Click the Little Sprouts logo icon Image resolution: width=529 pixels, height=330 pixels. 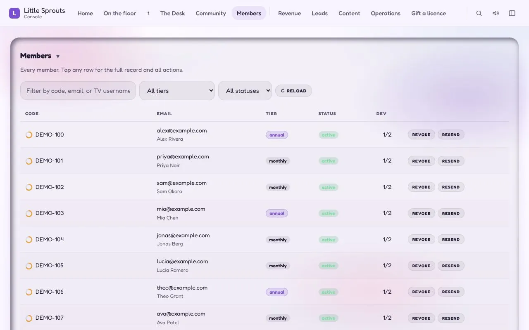(x=14, y=13)
